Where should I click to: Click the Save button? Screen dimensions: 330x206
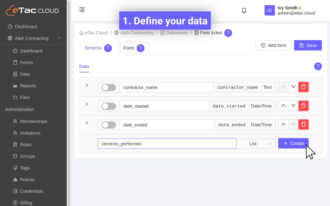tap(308, 45)
